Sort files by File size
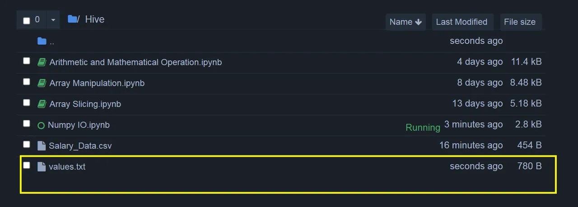The height and width of the screenshot is (207, 578). (x=520, y=22)
